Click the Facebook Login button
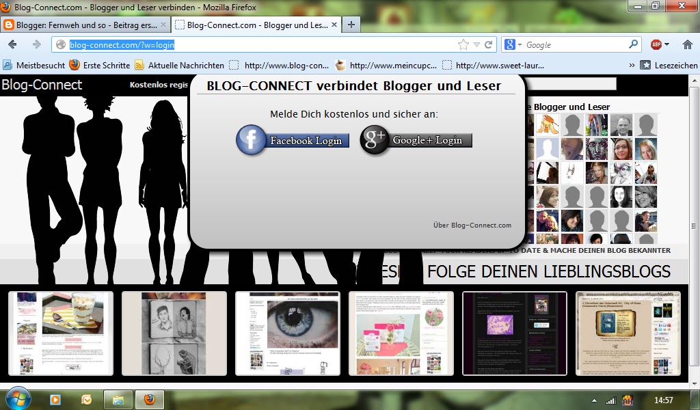Image resolution: width=700 pixels, height=410 pixels. point(293,140)
